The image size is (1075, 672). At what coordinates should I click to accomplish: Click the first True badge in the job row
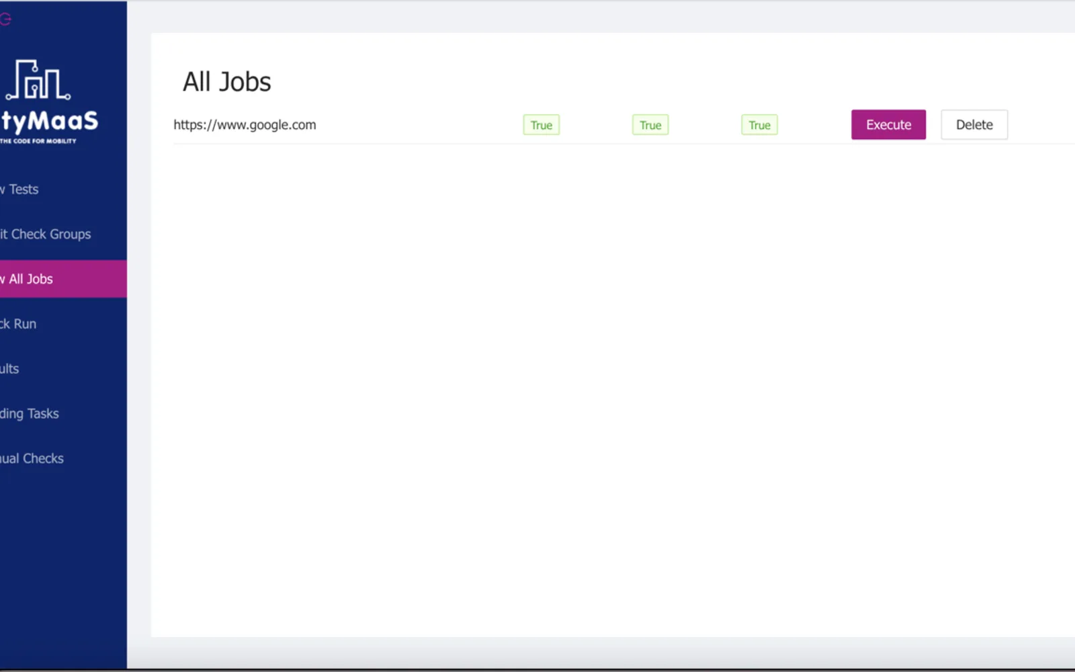click(x=542, y=125)
